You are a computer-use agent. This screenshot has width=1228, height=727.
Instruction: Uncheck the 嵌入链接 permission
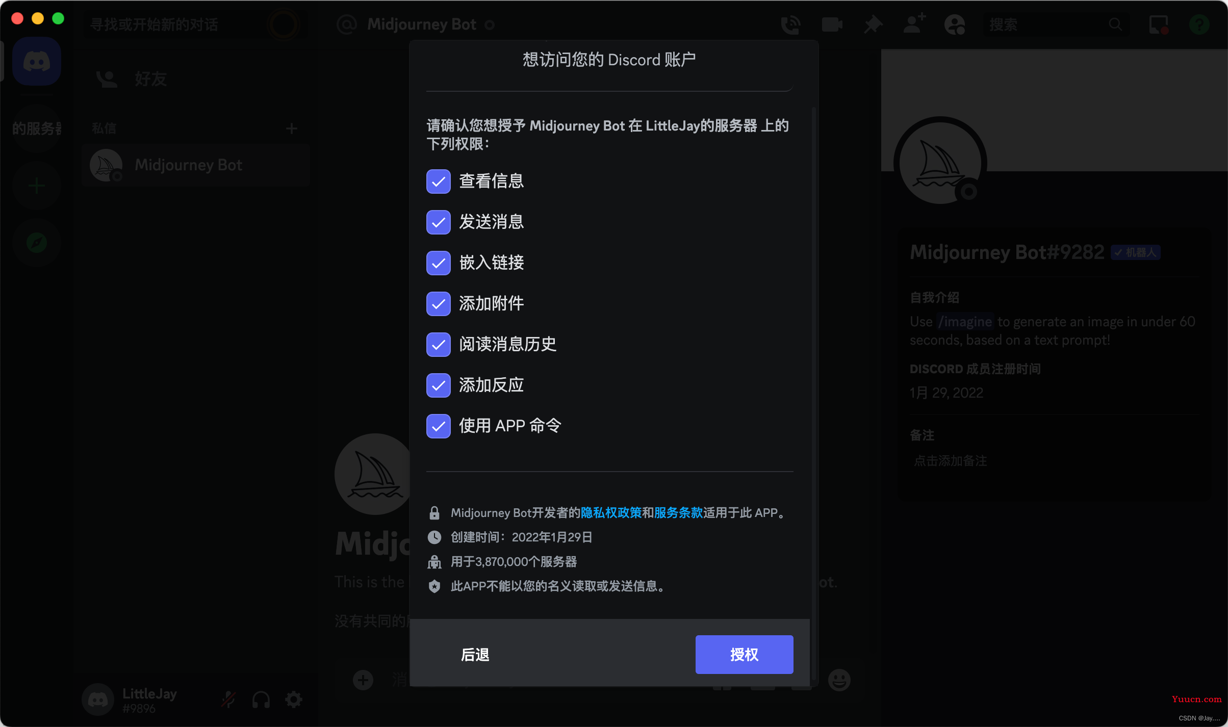(439, 263)
